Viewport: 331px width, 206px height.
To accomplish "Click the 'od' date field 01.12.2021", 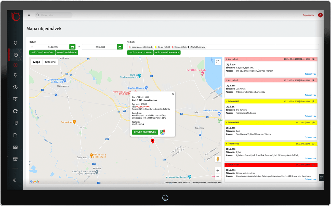I will click(x=52, y=47).
